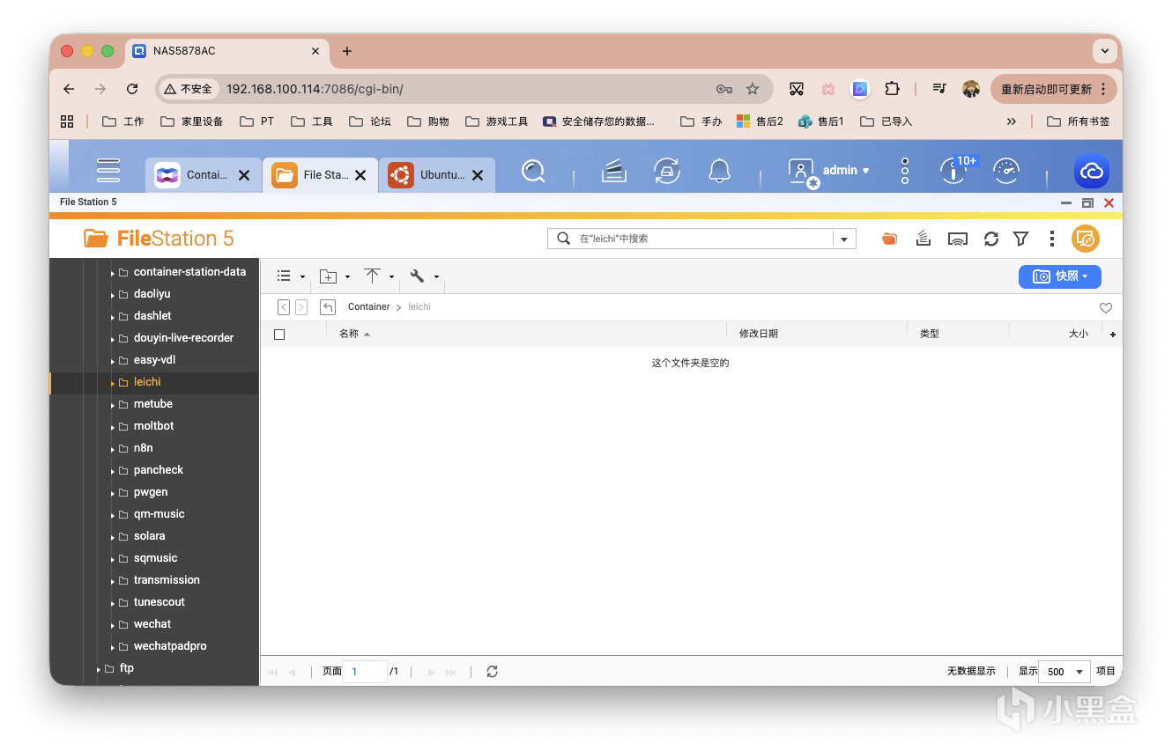
Task: Expand the metube folder tree arrow
Action: pos(113,405)
